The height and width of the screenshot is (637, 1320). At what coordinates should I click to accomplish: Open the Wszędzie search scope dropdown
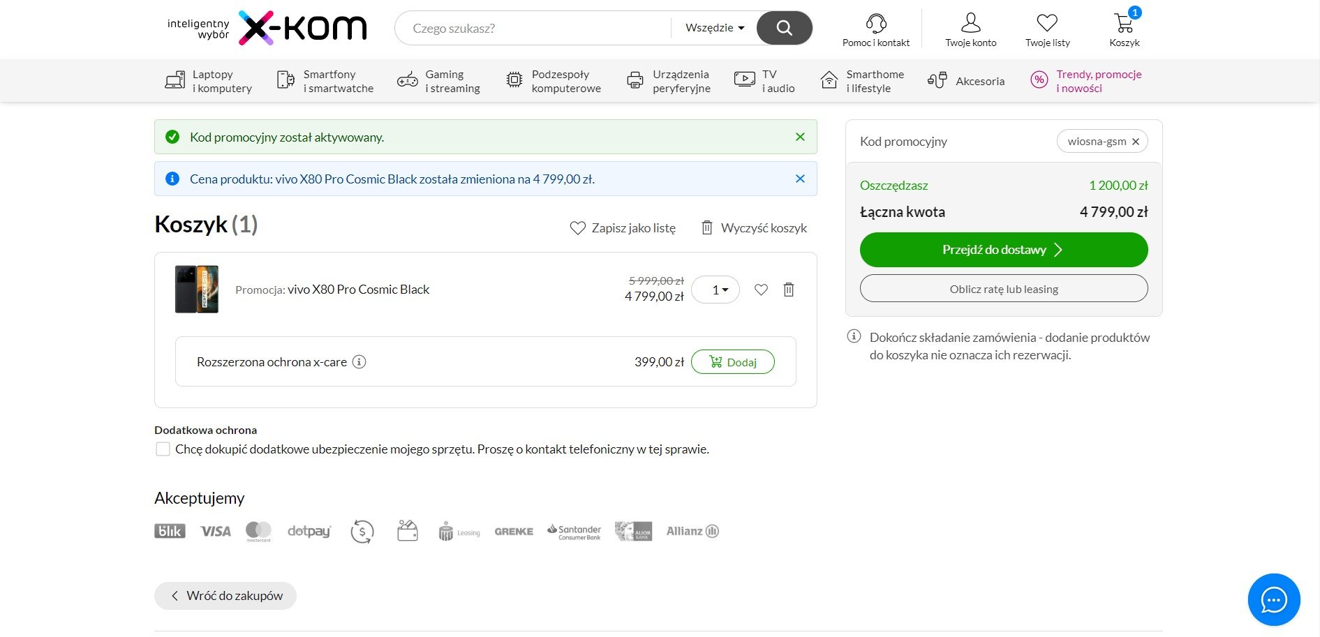click(715, 28)
